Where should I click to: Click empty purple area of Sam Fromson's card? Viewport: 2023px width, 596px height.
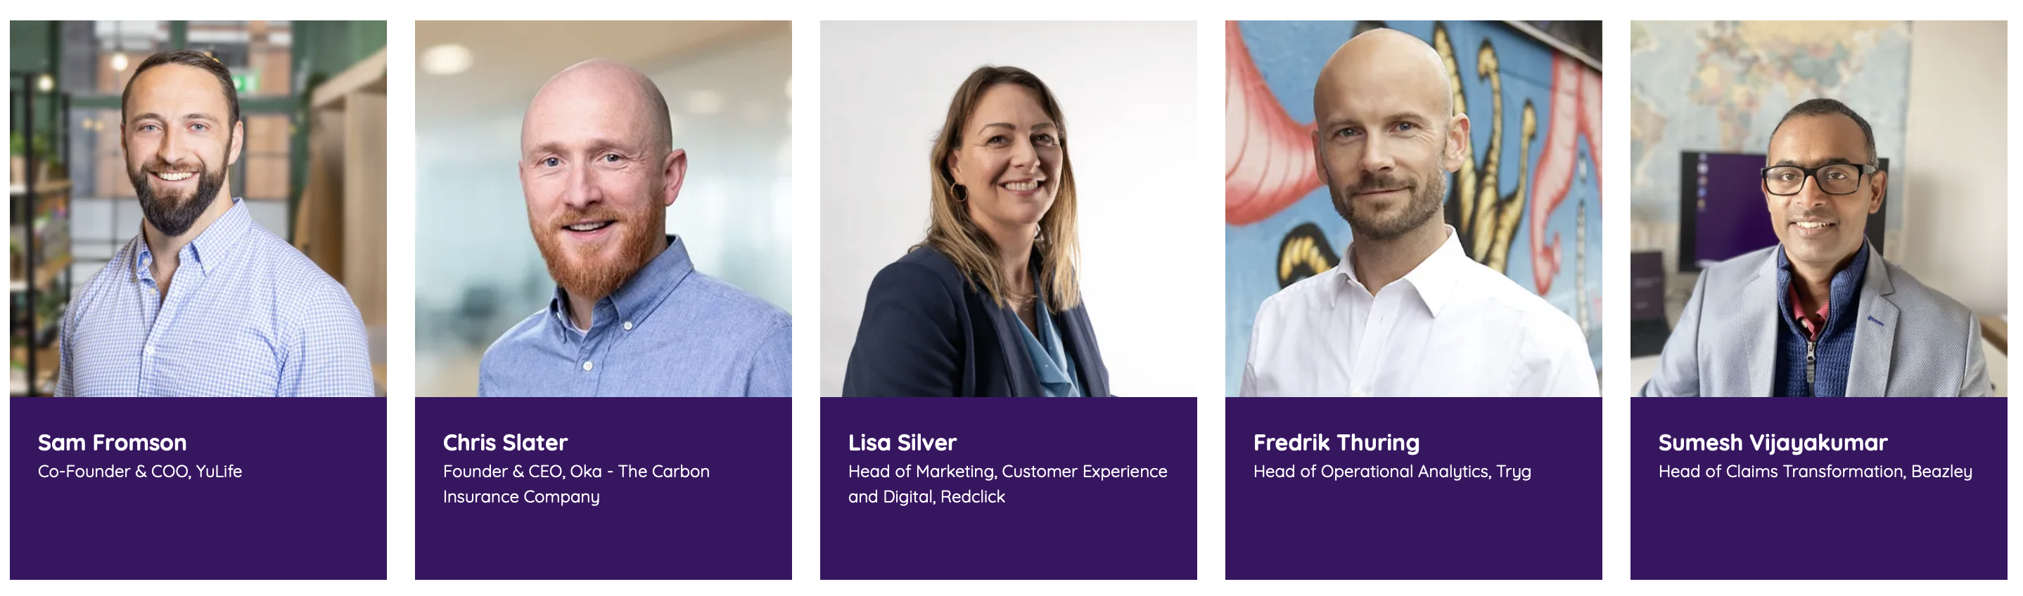pyautogui.click(x=198, y=541)
